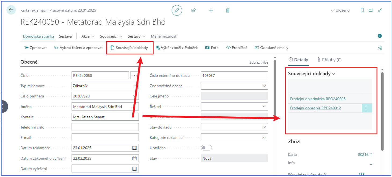Toggle the Uzavřeno switch
This screenshot has height=177, width=392.
pyautogui.click(x=206, y=148)
